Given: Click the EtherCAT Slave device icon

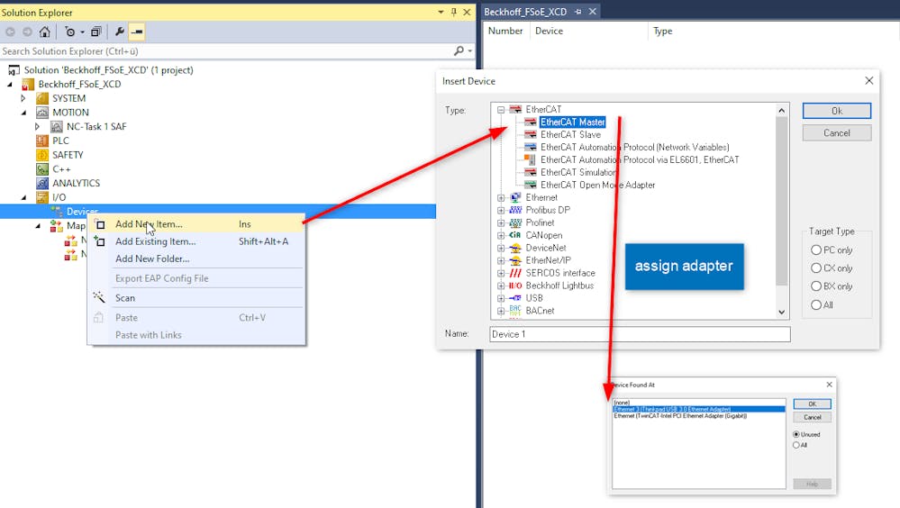Looking at the screenshot, I should tap(530, 134).
